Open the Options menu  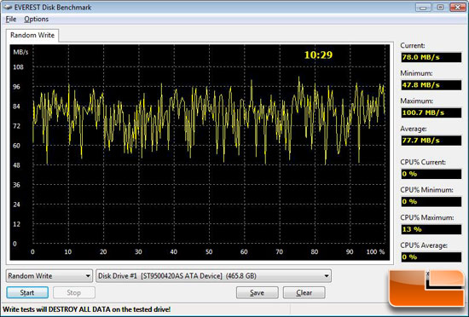36,19
